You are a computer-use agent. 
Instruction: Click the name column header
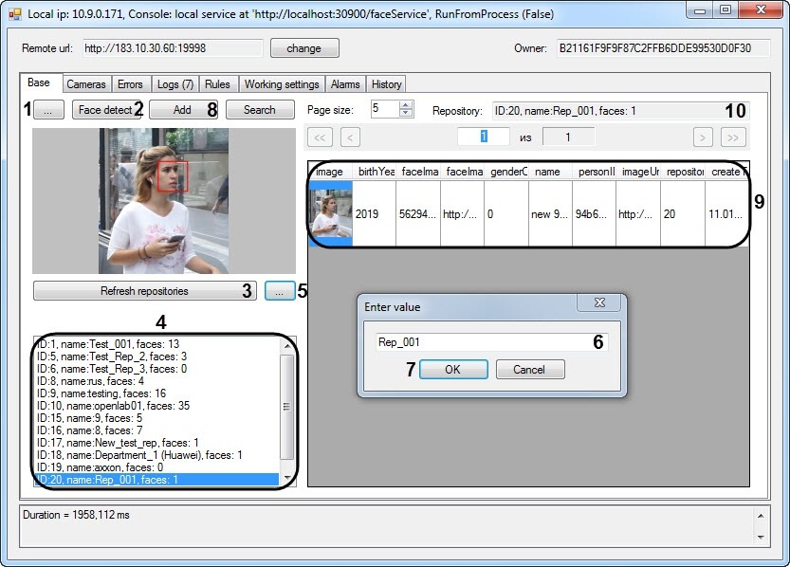551,172
